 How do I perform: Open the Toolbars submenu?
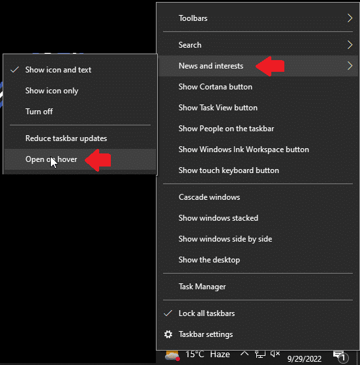click(x=258, y=18)
